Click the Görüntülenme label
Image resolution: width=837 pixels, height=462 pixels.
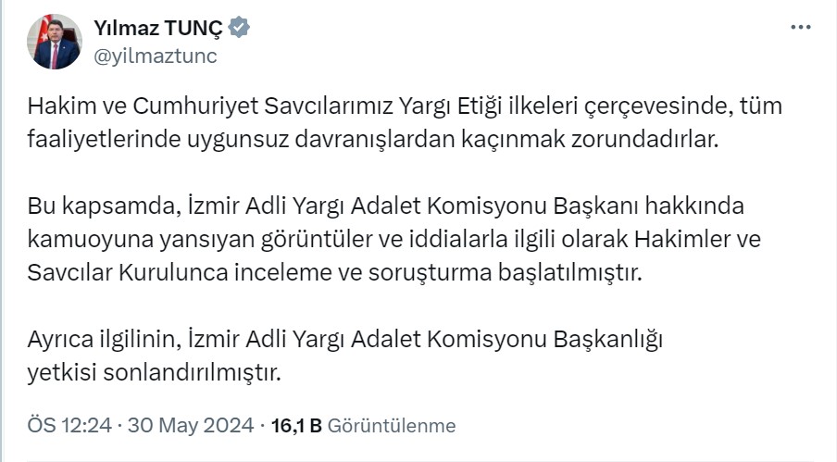click(392, 426)
